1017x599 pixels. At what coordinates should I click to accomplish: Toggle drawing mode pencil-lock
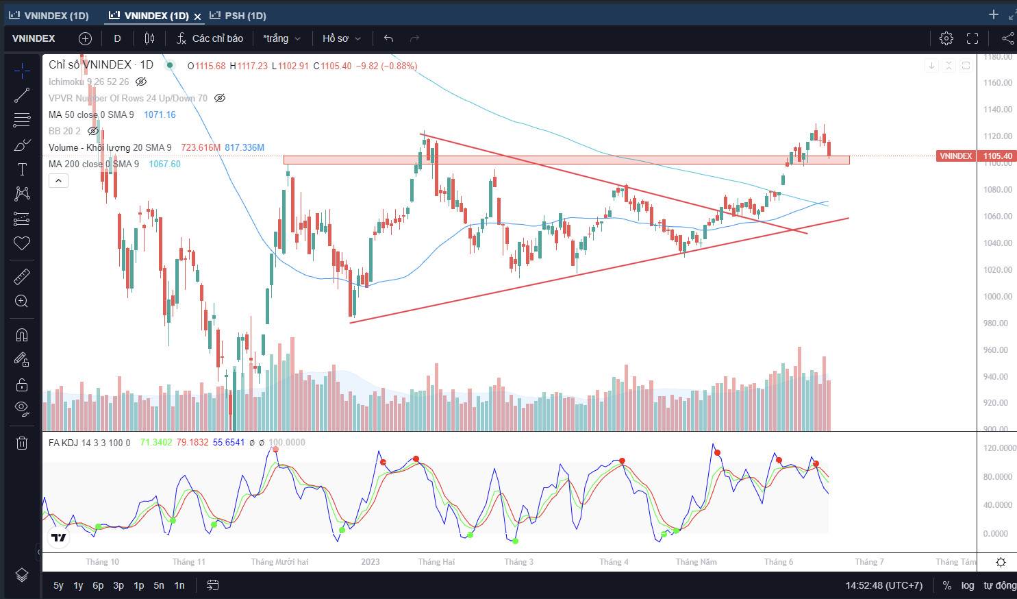22,359
